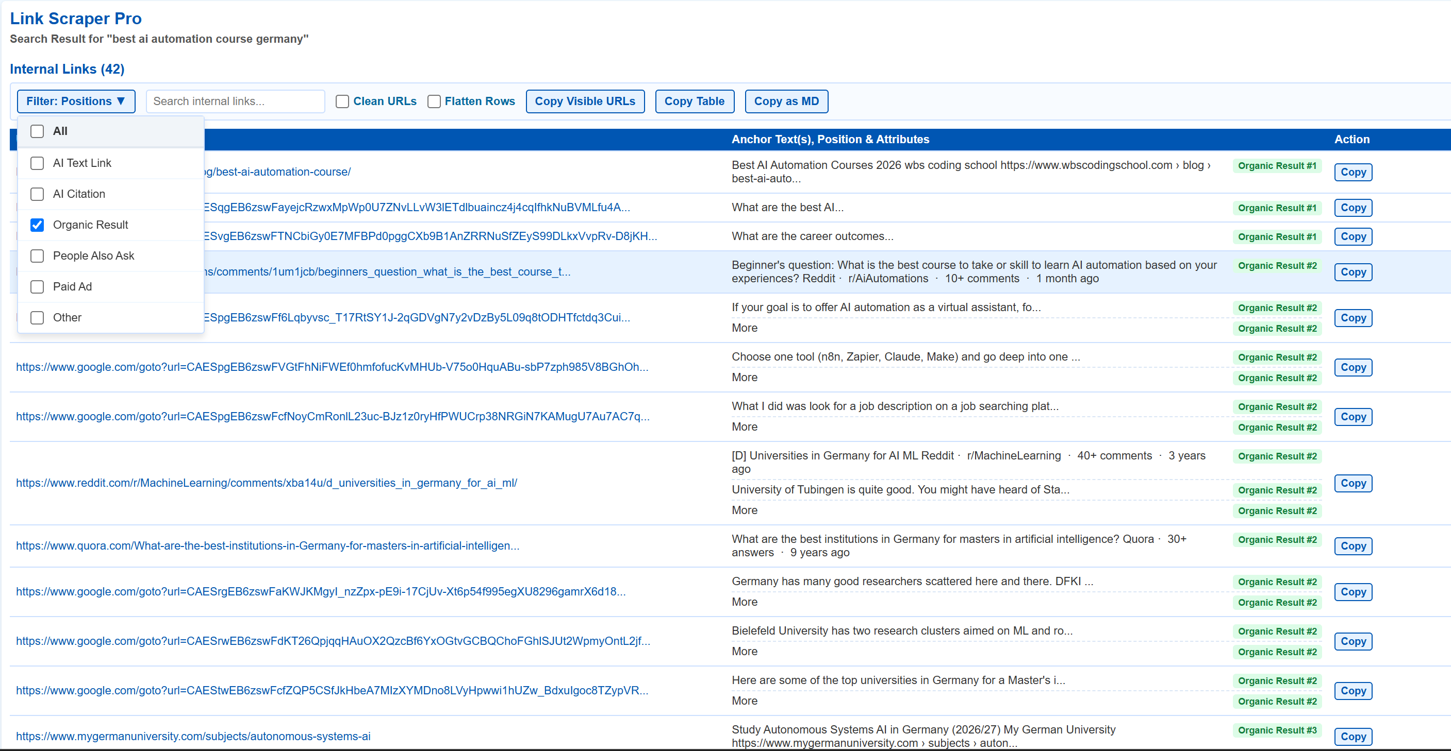Open the reddit.com MachineLearning universities_in_germany link
The width and height of the screenshot is (1451, 751).
(267, 483)
